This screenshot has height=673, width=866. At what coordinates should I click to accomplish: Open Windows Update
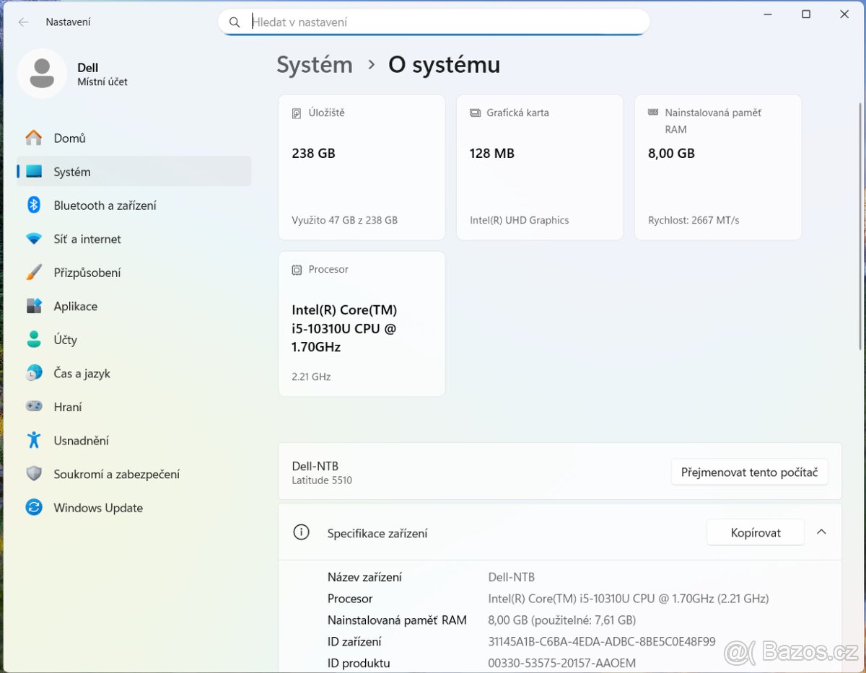pyautogui.click(x=97, y=507)
